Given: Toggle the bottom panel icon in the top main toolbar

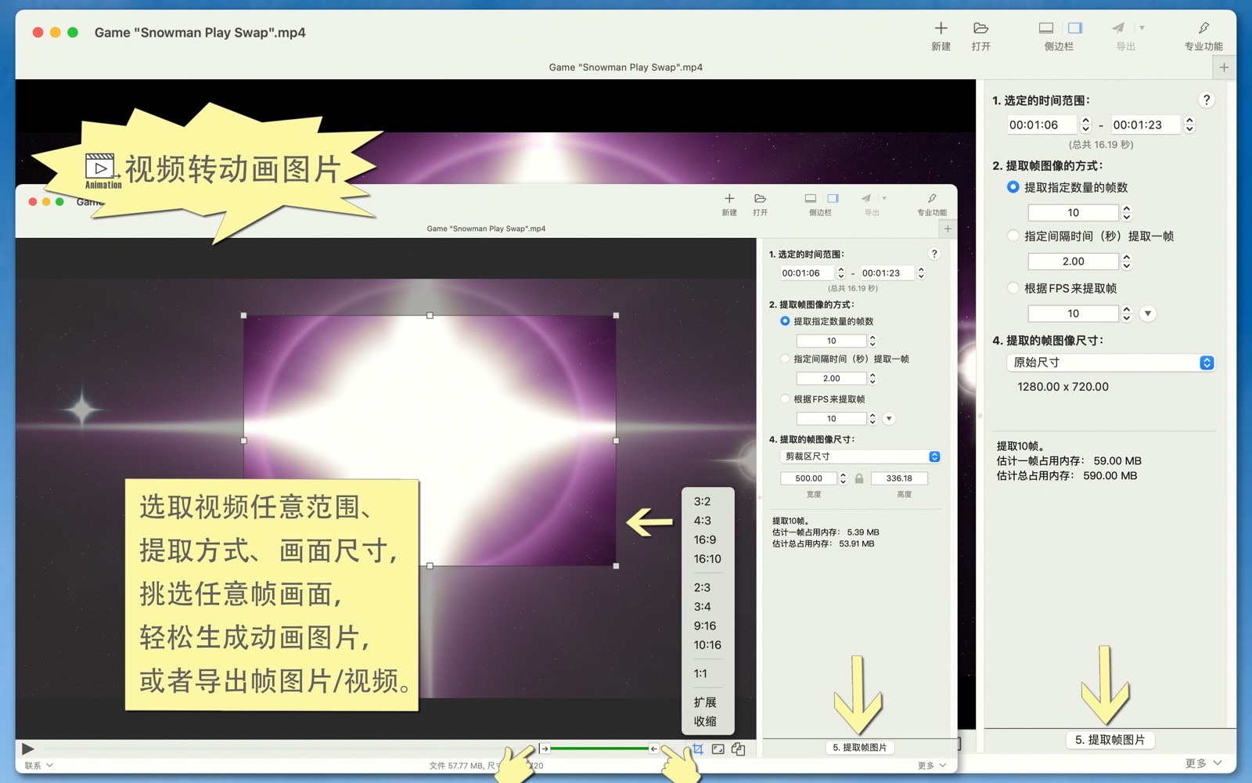Looking at the screenshot, I should (1045, 28).
